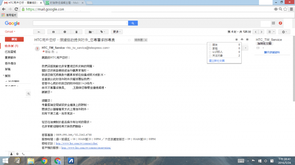Report this email as spam

[x=65, y=32]
